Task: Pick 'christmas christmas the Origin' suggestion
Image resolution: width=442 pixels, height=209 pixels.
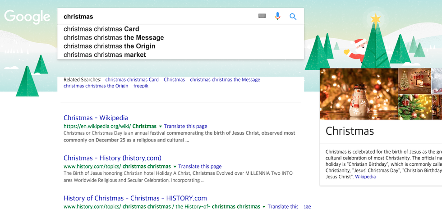Action: click(110, 46)
